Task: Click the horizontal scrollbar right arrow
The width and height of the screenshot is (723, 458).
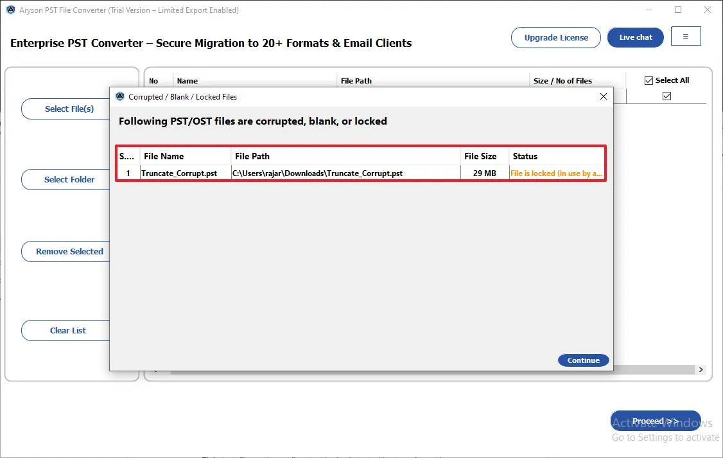Action: pyautogui.click(x=701, y=369)
